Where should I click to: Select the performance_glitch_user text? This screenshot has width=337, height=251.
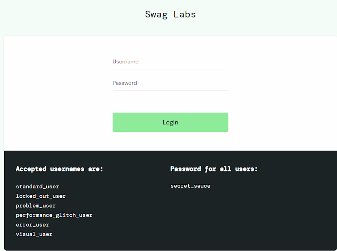(54, 215)
